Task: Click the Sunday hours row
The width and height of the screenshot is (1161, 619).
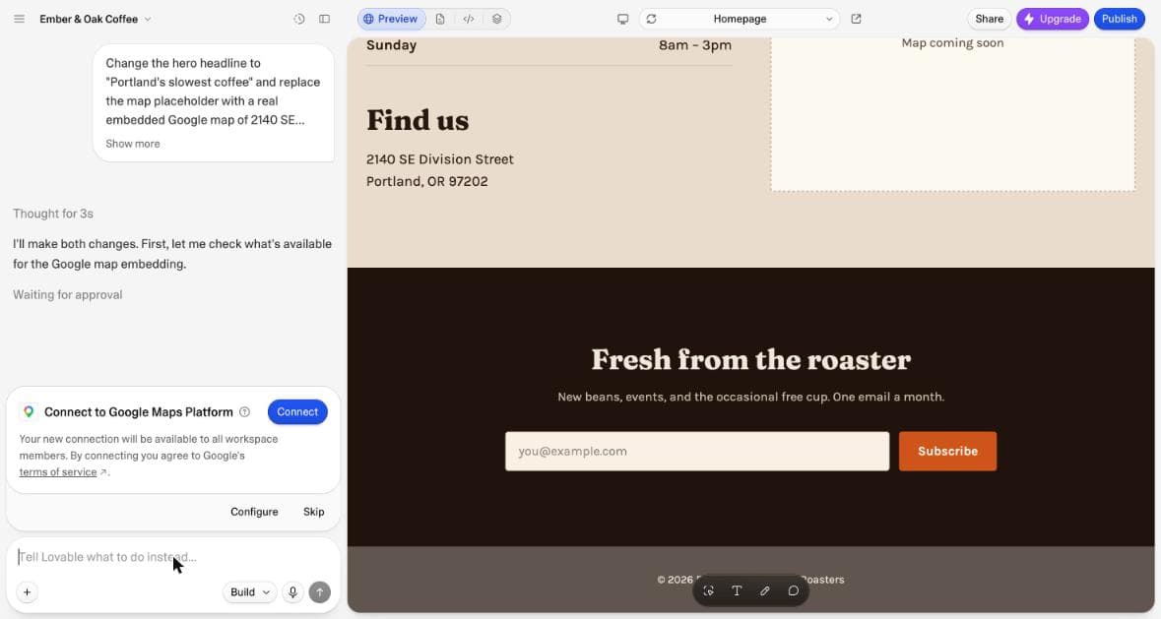Action: [x=548, y=45]
